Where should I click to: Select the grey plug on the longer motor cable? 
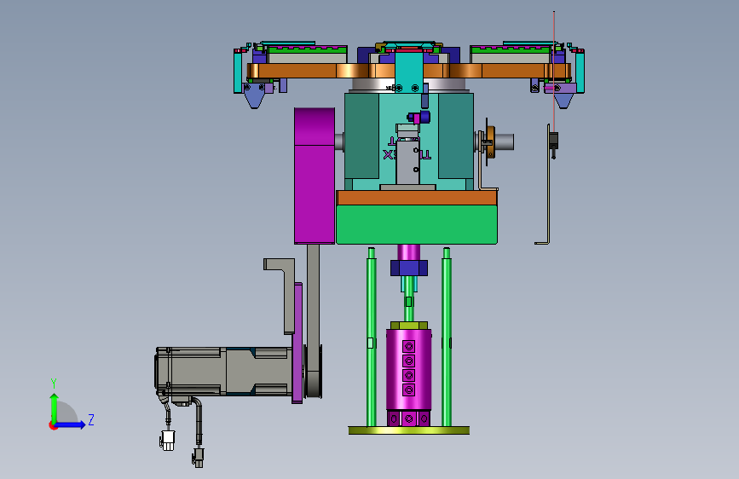point(198,456)
